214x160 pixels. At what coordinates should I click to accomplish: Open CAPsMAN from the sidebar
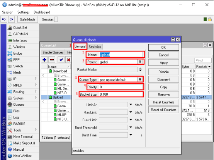click(20, 34)
